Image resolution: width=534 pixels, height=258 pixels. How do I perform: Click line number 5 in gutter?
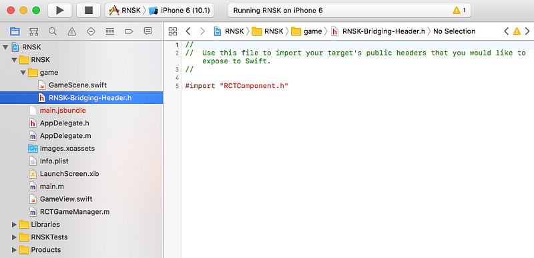(x=177, y=86)
